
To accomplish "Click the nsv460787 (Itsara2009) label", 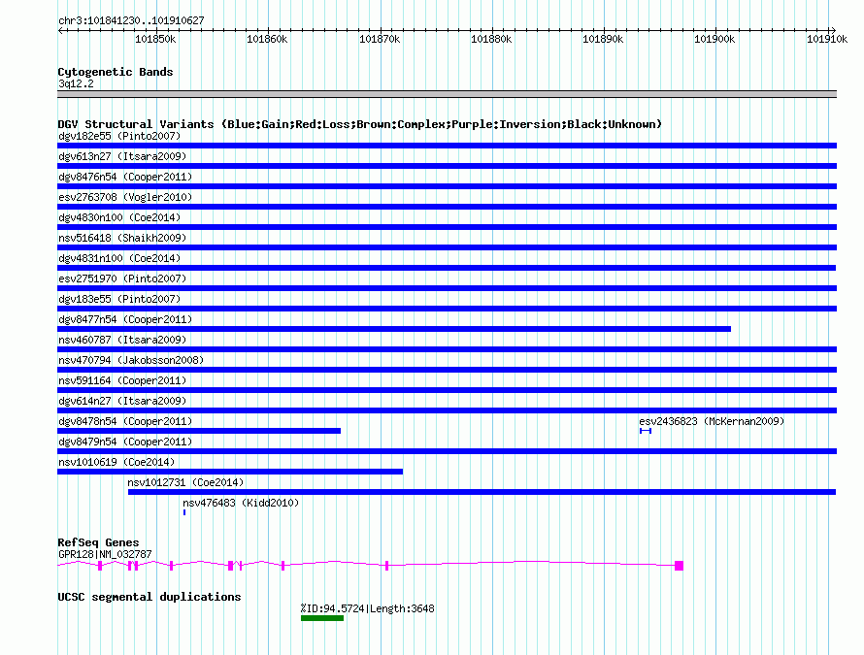I will (122, 340).
